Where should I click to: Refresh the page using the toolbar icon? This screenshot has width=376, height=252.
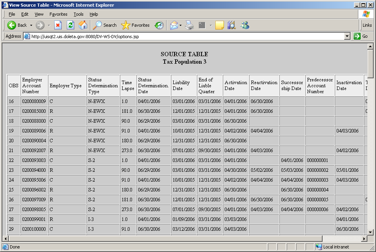pos(70,25)
